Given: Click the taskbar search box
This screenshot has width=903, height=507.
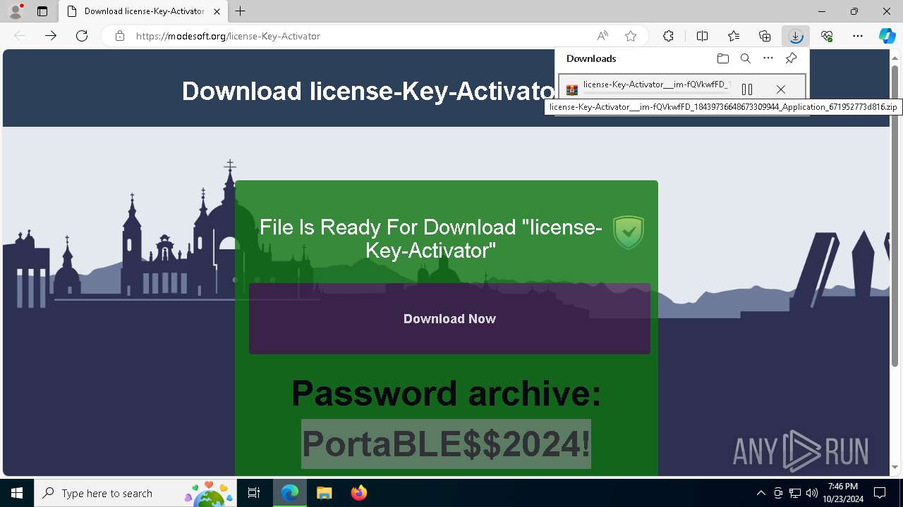Looking at the screenshot, I should pos(136,493).
